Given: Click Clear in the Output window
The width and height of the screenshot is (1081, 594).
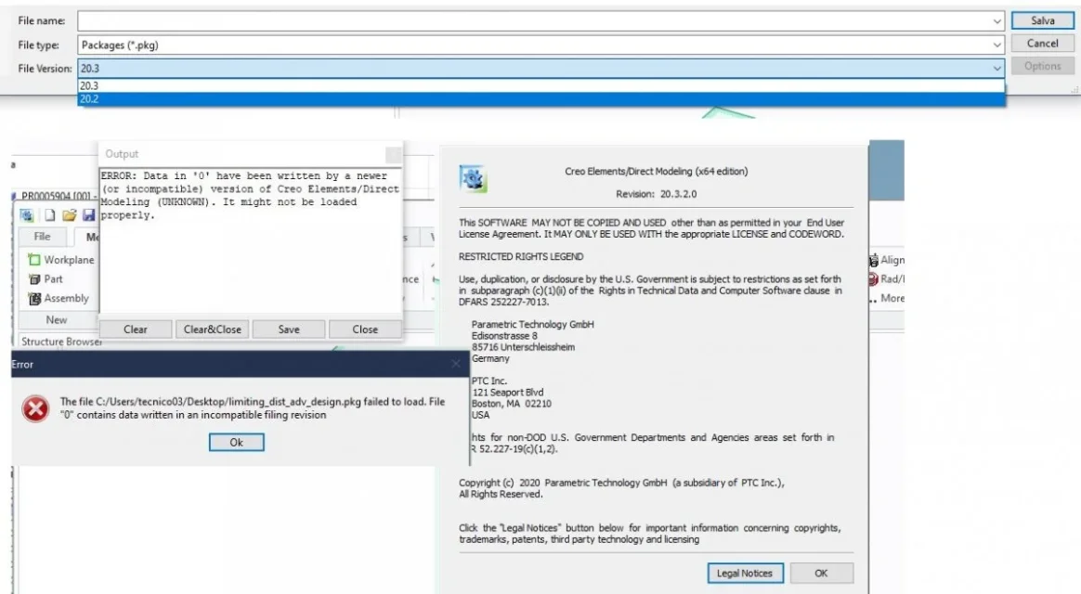Looking at the screenshot, I should [x=136, y=329].
